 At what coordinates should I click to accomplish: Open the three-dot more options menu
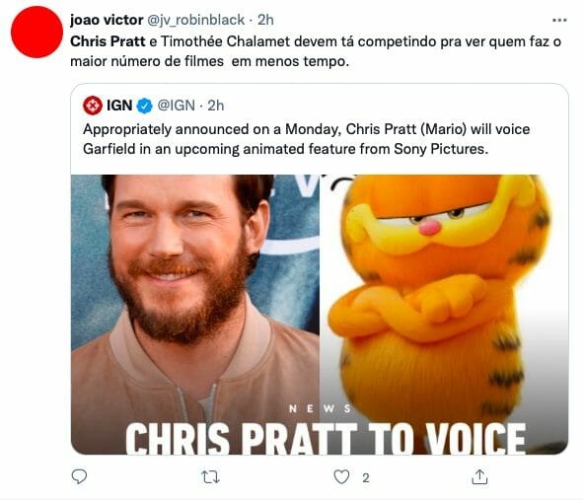559,20
